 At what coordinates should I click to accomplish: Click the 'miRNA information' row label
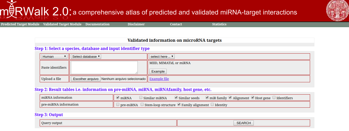(x=57, y=98)
